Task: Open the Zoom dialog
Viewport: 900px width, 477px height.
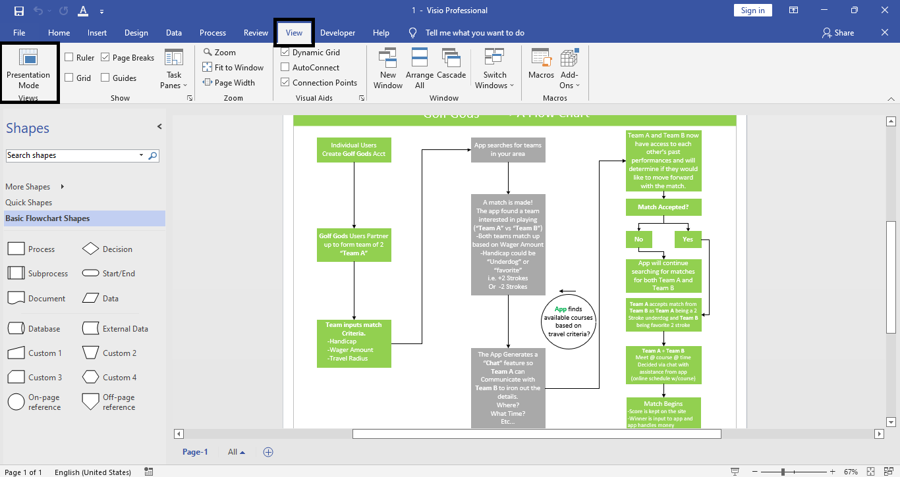Action: [219, 52]
